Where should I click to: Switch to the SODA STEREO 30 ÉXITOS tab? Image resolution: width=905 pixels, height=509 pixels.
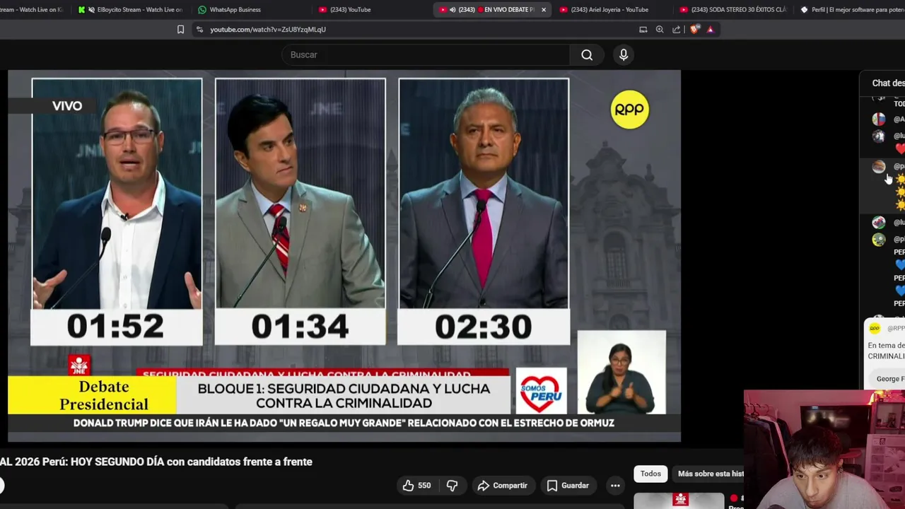pyautogui.click(x=733, y=9)
